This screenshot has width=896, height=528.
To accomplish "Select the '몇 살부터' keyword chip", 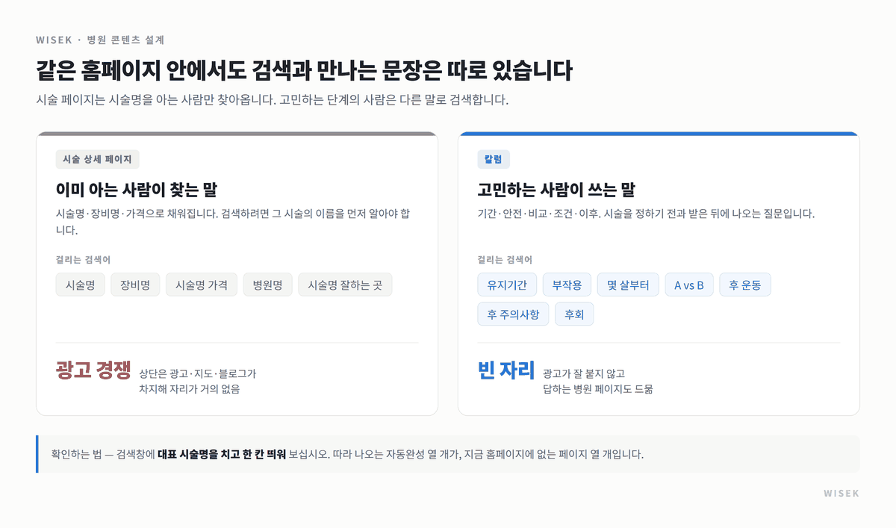I will [629, 285].
